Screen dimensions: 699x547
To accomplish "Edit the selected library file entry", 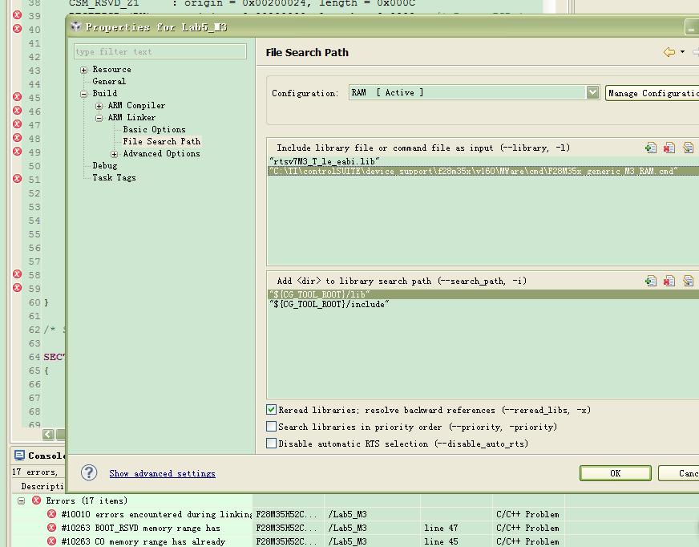I will [x=689, y=148].
